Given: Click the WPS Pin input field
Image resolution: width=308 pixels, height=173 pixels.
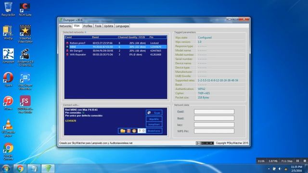Looking at the screenshot, I should tap(214, 131).
